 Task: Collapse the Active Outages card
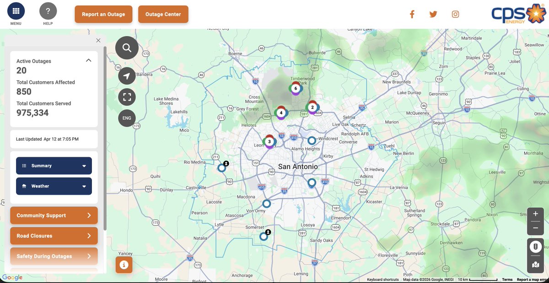coord(89,60)
